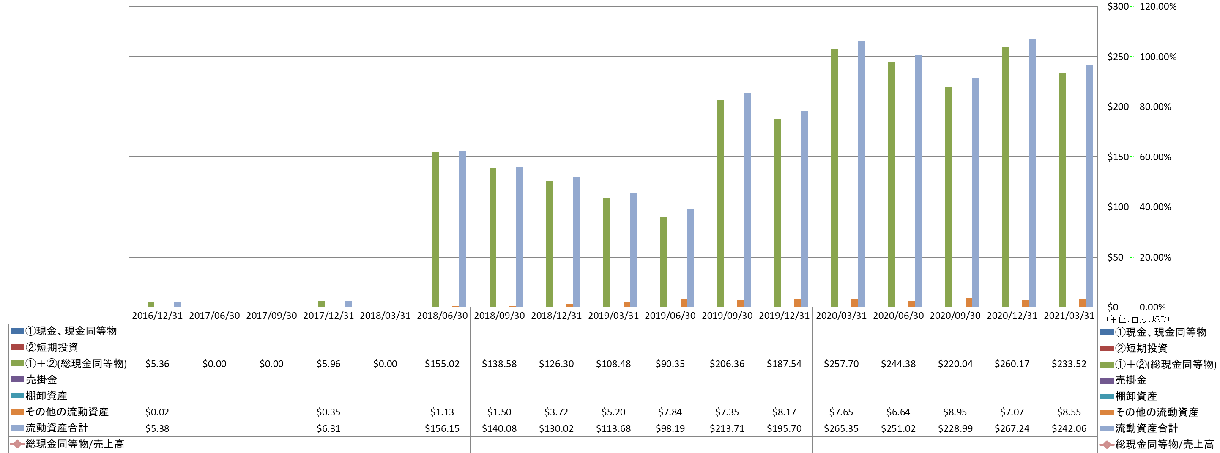Viewport: 1220px width, 453px height.
Task: Click teal 棚卸資産 key in right legend
Action: [1107, 396]
